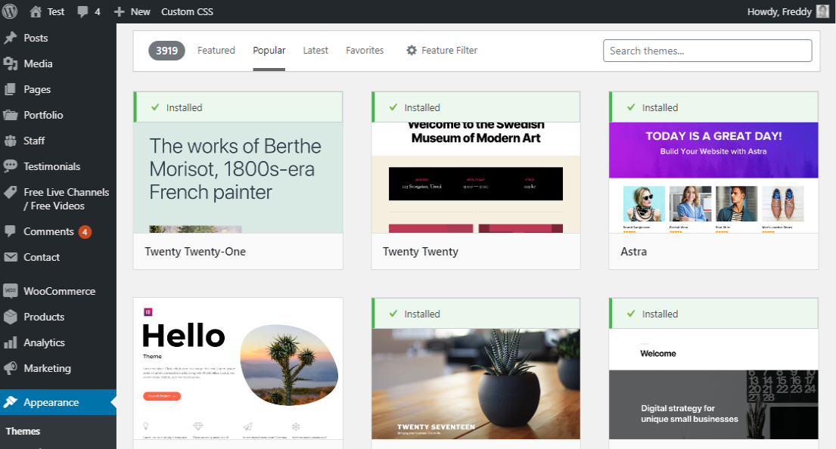Image resolution: width=836 pixels, height=449 pixels.
Task: Click the Contact envelope icon
Action: point(10,257)
